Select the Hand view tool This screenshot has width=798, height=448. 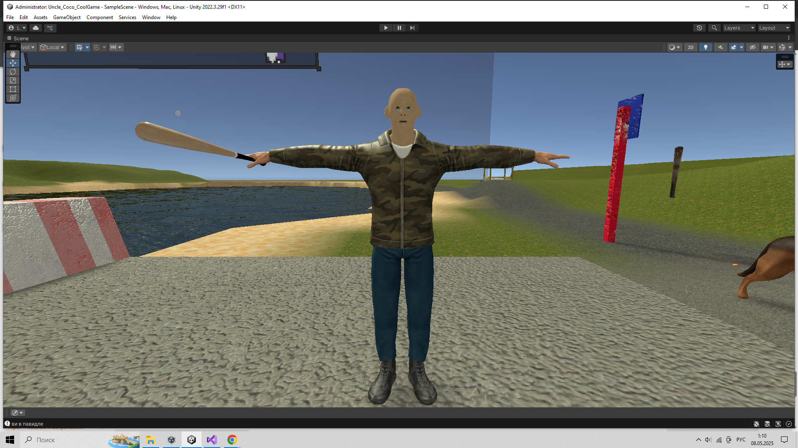(13, 54)
